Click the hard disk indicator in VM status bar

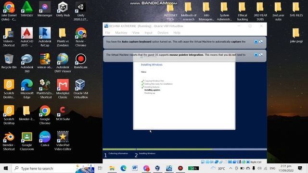203,162
